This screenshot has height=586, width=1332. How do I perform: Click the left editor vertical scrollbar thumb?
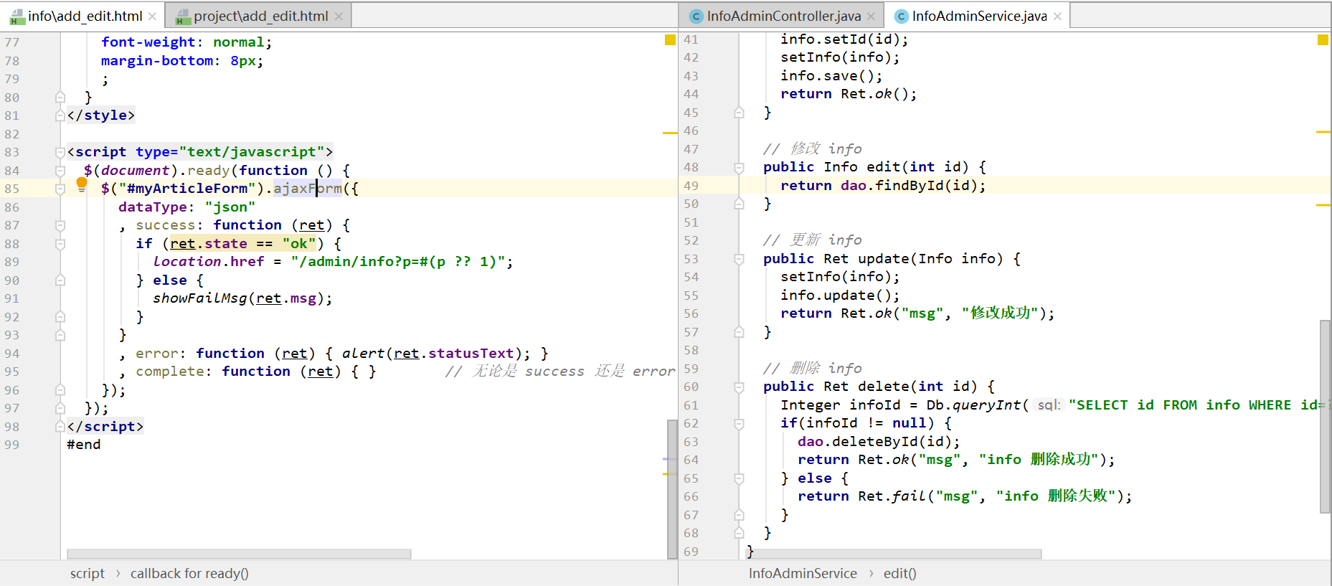click(x=672, y=489)
